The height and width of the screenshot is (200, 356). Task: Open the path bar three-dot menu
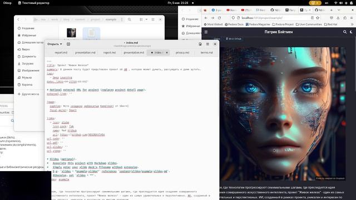[122, 19]
